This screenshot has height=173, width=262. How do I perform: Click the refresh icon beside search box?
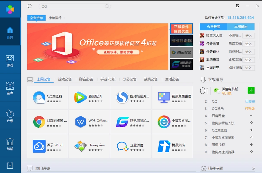(x=30, y=6)
